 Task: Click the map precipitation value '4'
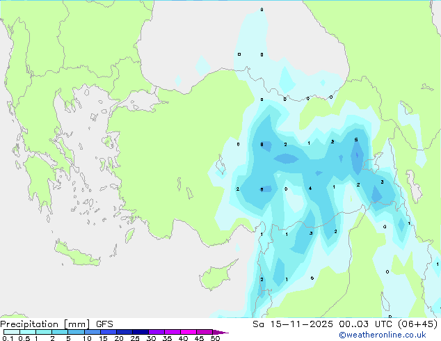310,188
